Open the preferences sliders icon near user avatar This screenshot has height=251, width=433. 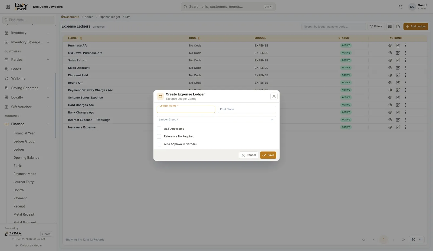[x=401, y=7]
